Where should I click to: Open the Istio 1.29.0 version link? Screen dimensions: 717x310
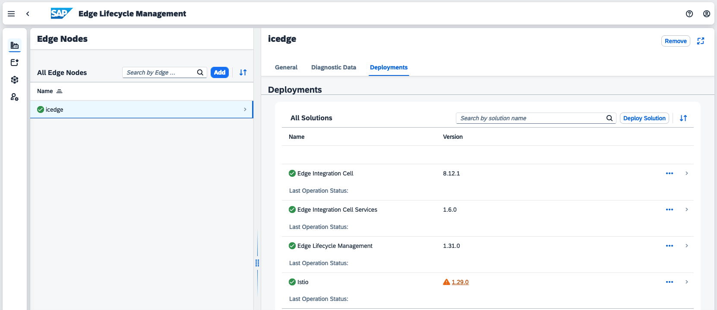click(x=460, y=282)
